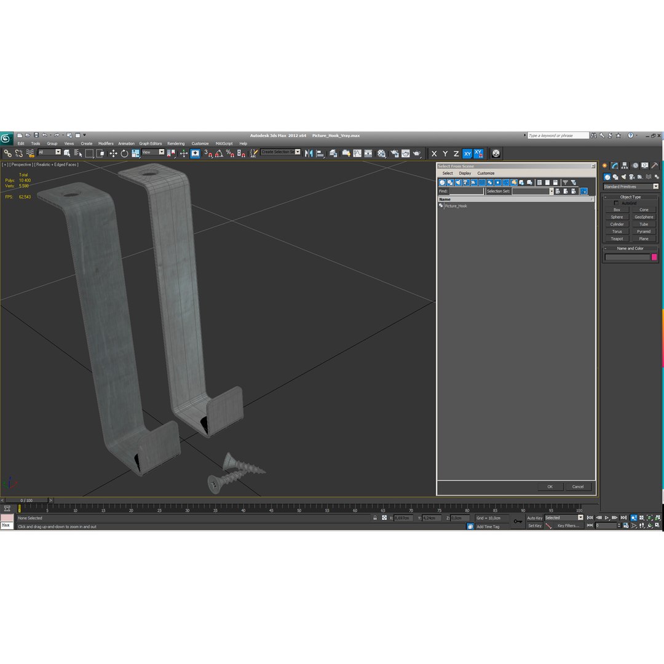Click the Select and Link tool

click(7, 153)
